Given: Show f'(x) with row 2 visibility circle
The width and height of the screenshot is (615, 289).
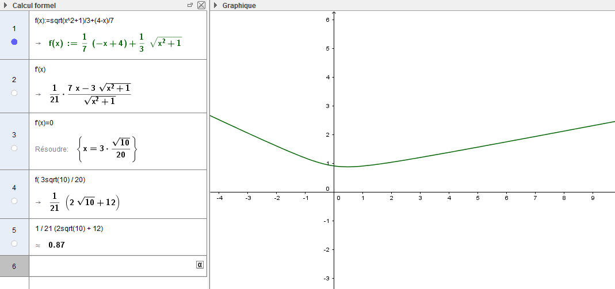Looking at the screenshot, I should point(14,93).
